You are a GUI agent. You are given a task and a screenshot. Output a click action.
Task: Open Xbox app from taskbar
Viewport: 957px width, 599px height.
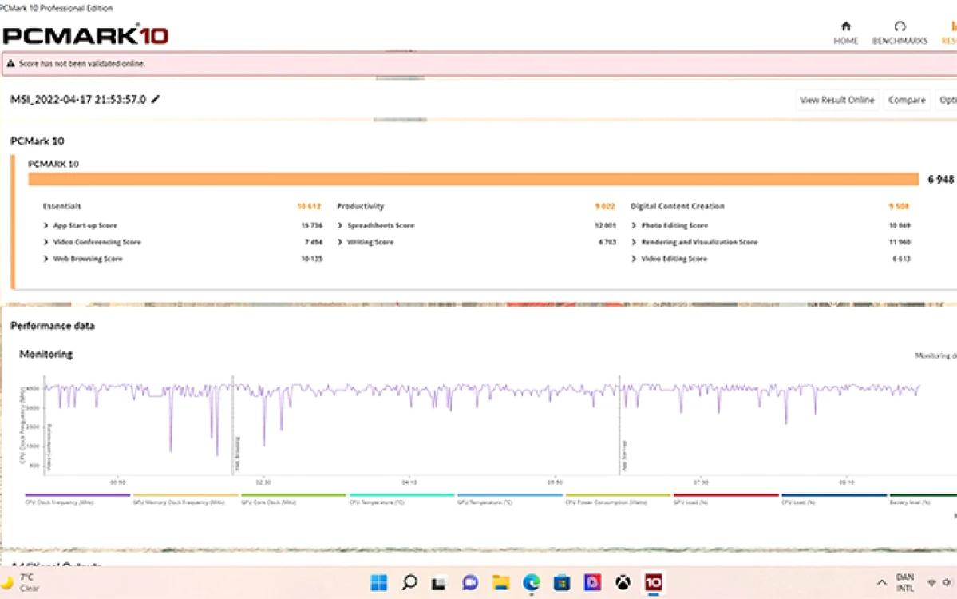623,582
